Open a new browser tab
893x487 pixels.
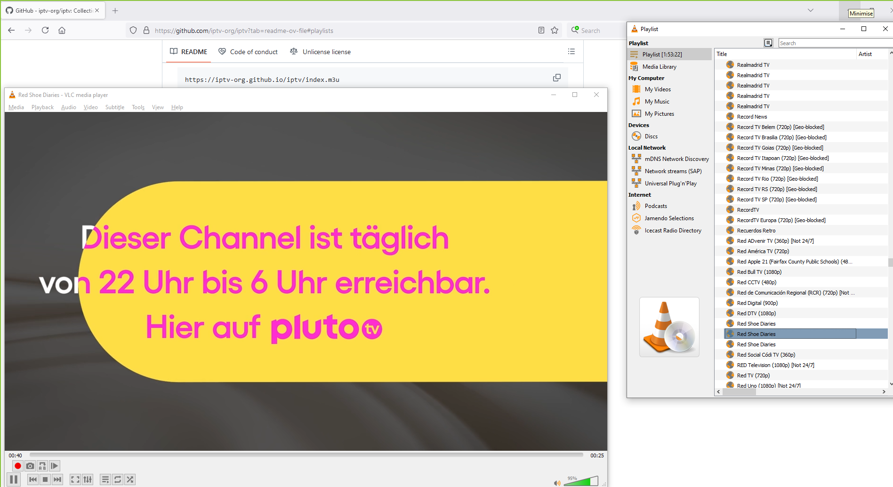point(115,10)
